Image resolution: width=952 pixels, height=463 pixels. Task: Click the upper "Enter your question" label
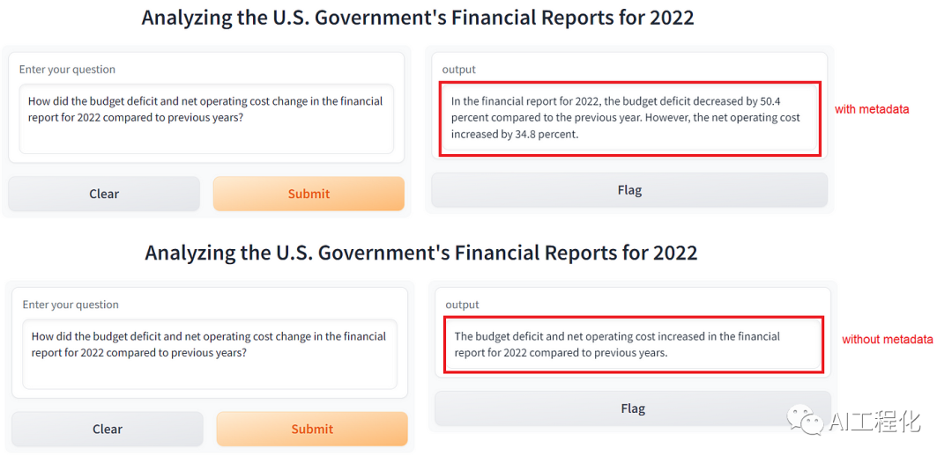[x=67, y=70]
